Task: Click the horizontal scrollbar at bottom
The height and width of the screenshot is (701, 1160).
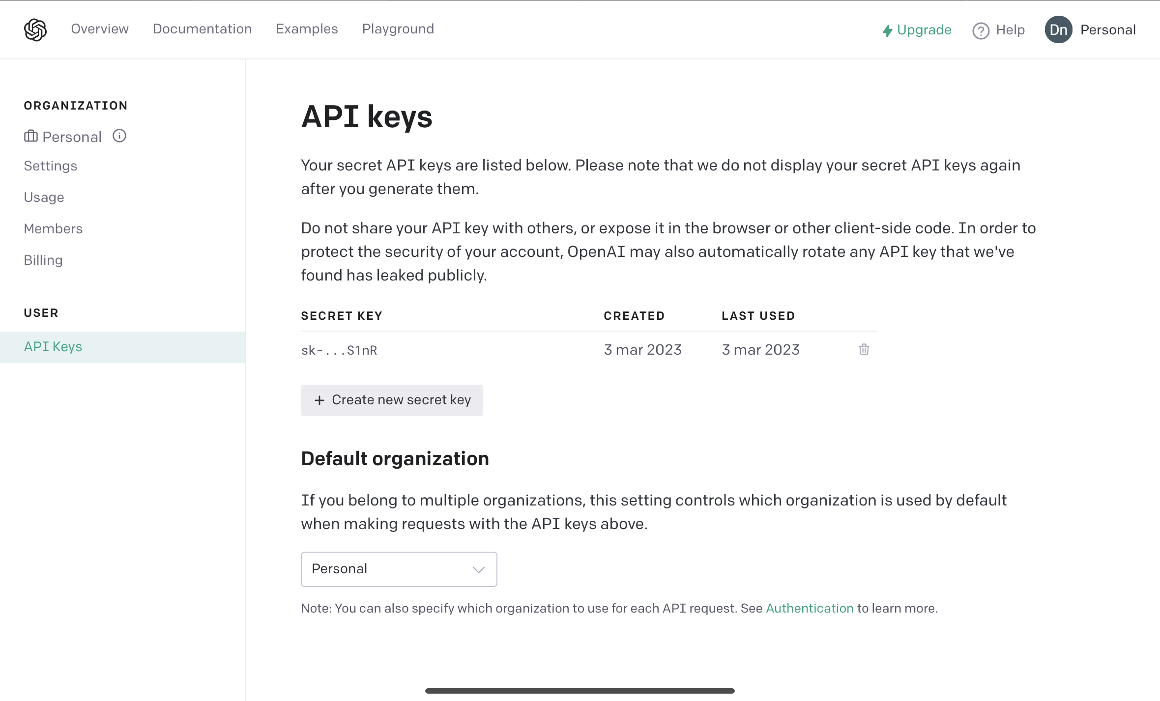Action: 580,691
